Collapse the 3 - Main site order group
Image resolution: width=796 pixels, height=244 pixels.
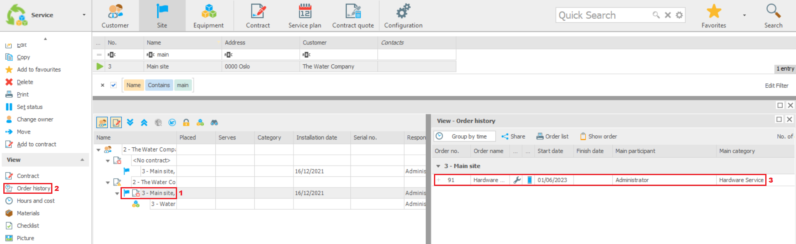[x=438, y=166]
